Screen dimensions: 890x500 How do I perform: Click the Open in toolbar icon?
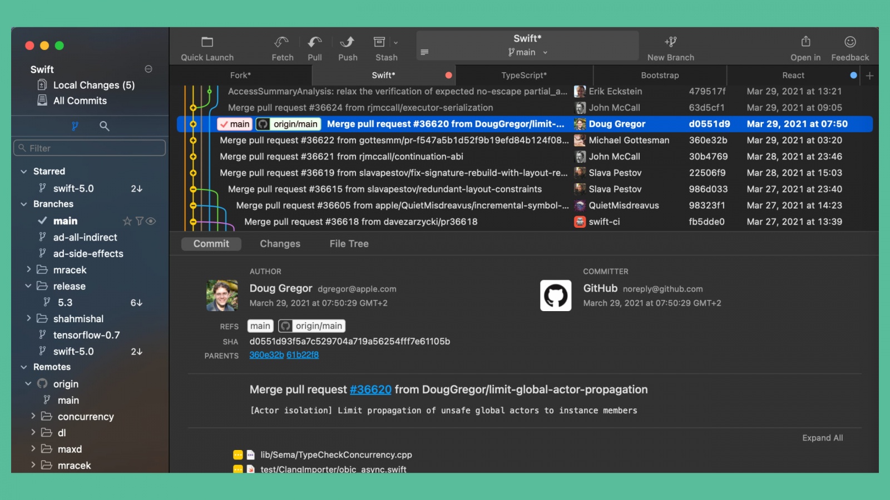click(805, 42)
